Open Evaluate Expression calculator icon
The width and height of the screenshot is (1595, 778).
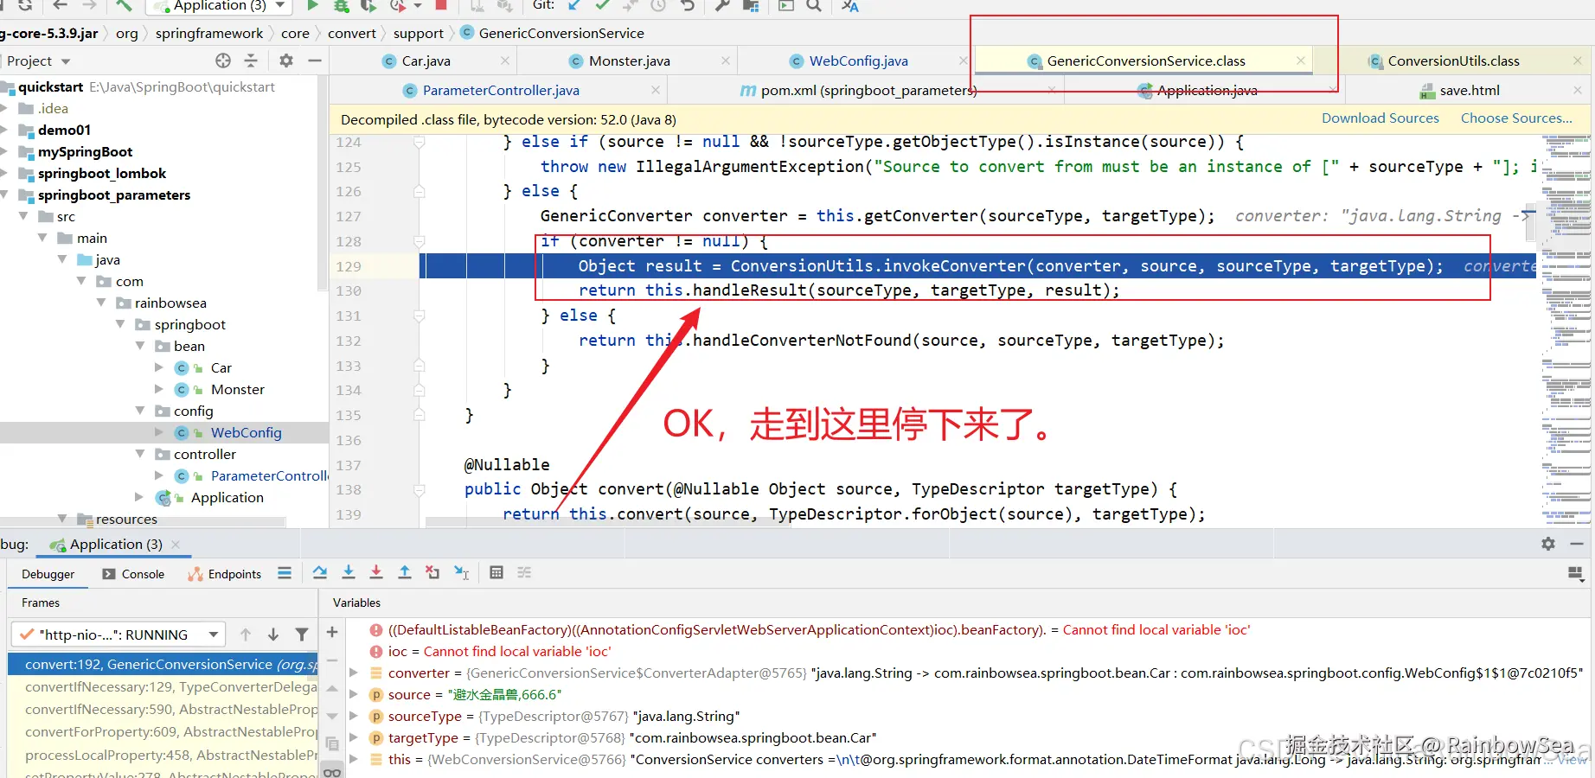(x=496, y=572)
